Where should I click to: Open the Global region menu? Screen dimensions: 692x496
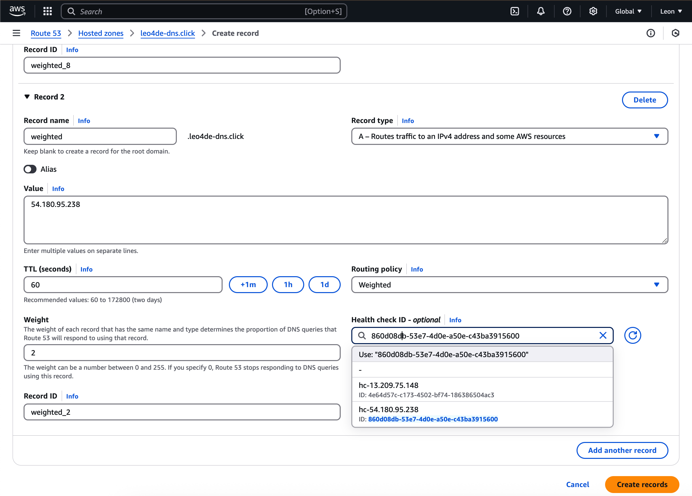tap(628, 11)
